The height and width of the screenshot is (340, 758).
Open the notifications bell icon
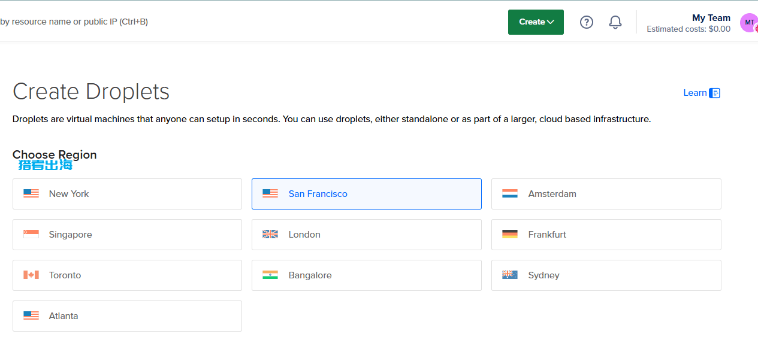(x=615, y=22)
